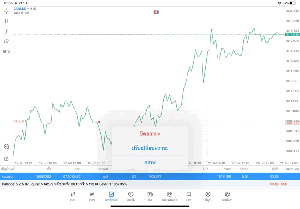The height and width of the screenshot is (209, 300).
Task: Open the account (บัญชี) tab
Action: click(x=208, y=196)
